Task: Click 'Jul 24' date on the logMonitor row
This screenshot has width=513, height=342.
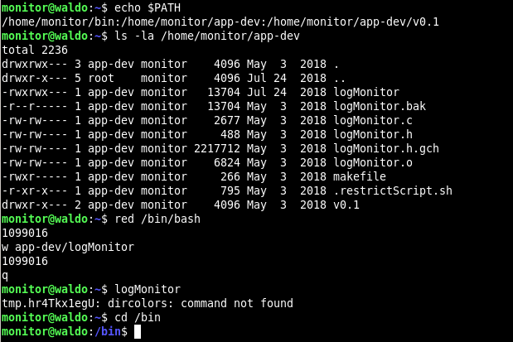Action: coord(267,92)
